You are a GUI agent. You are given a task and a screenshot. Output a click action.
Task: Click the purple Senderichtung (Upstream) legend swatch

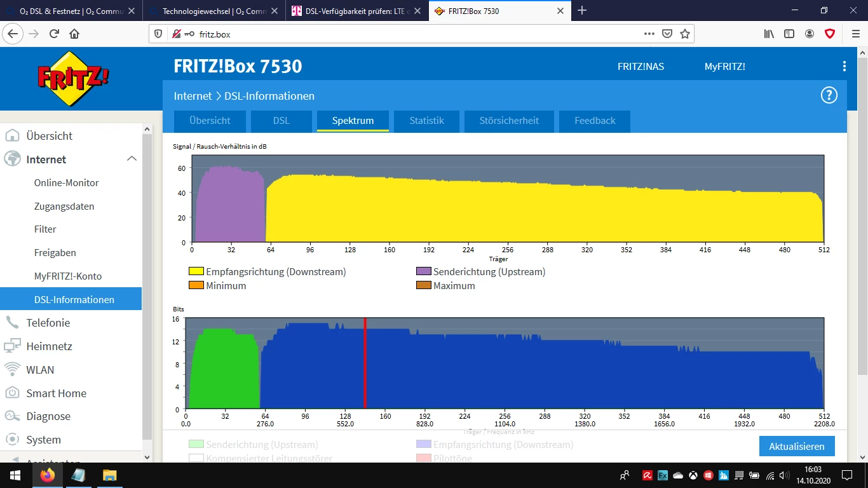tap(423, 272)
